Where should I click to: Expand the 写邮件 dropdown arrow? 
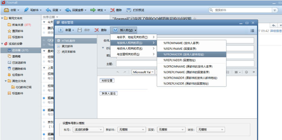41,10
